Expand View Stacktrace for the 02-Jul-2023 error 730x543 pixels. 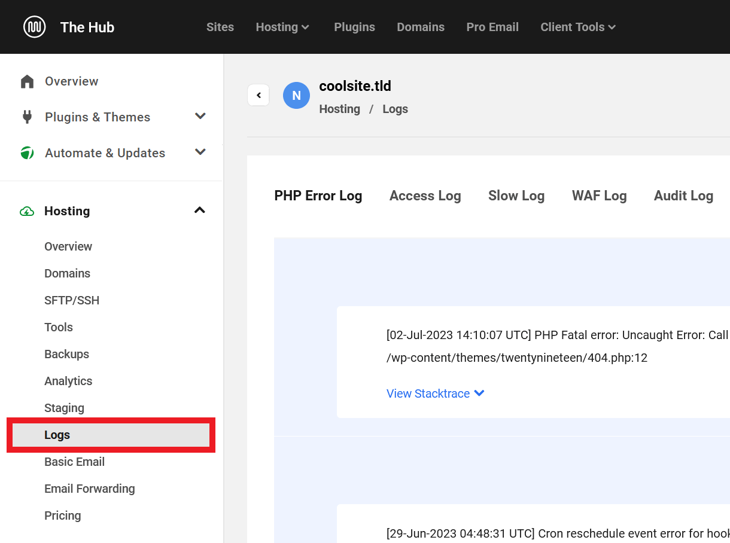[x=435, y=393]
